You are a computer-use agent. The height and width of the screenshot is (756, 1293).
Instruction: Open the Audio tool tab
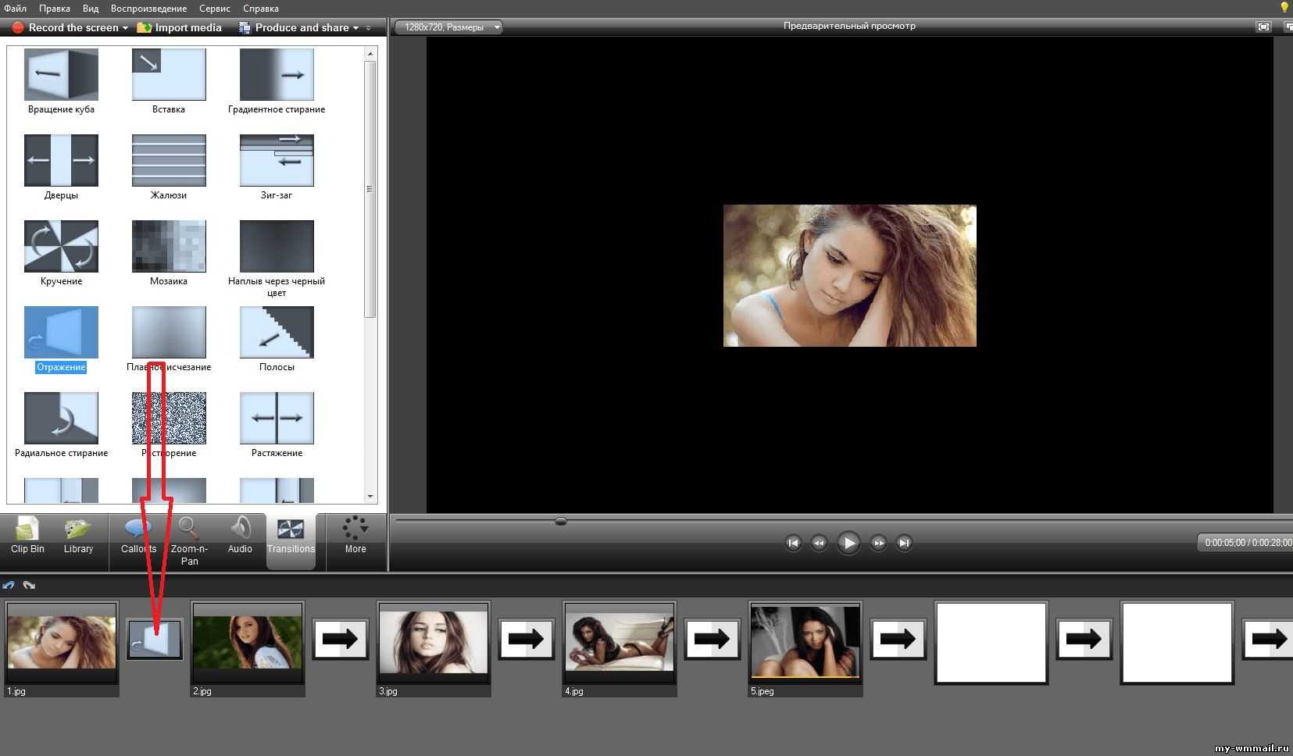tap(240, 535)
